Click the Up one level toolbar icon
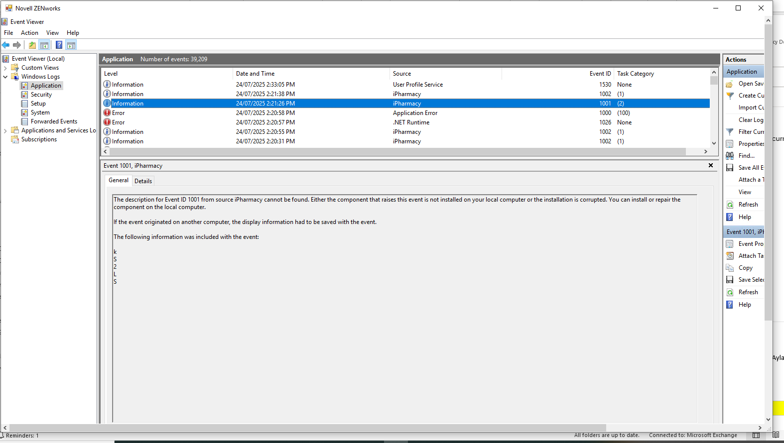 [x=32, y=45]
